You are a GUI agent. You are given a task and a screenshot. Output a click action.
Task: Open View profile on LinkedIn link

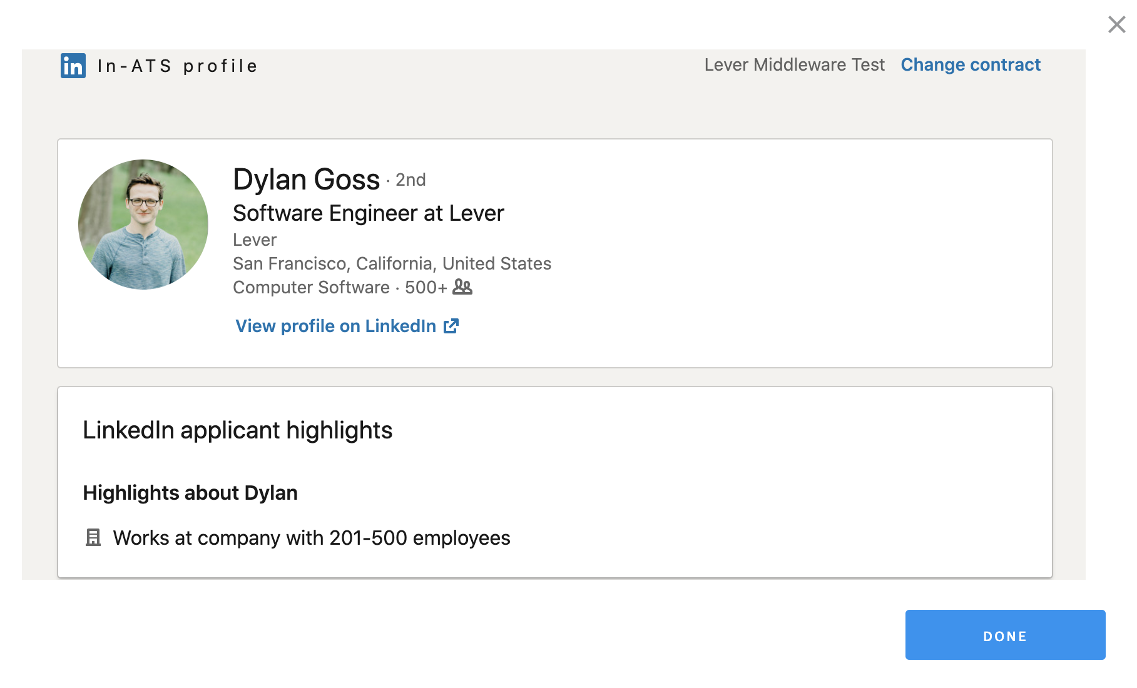(347, 326)
